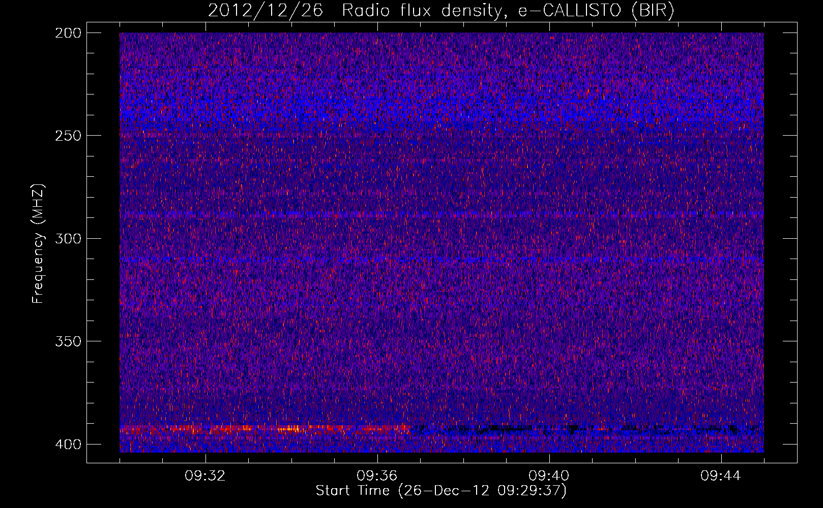Select the "Frequency (MHZ)" axis label

(38, 243)
